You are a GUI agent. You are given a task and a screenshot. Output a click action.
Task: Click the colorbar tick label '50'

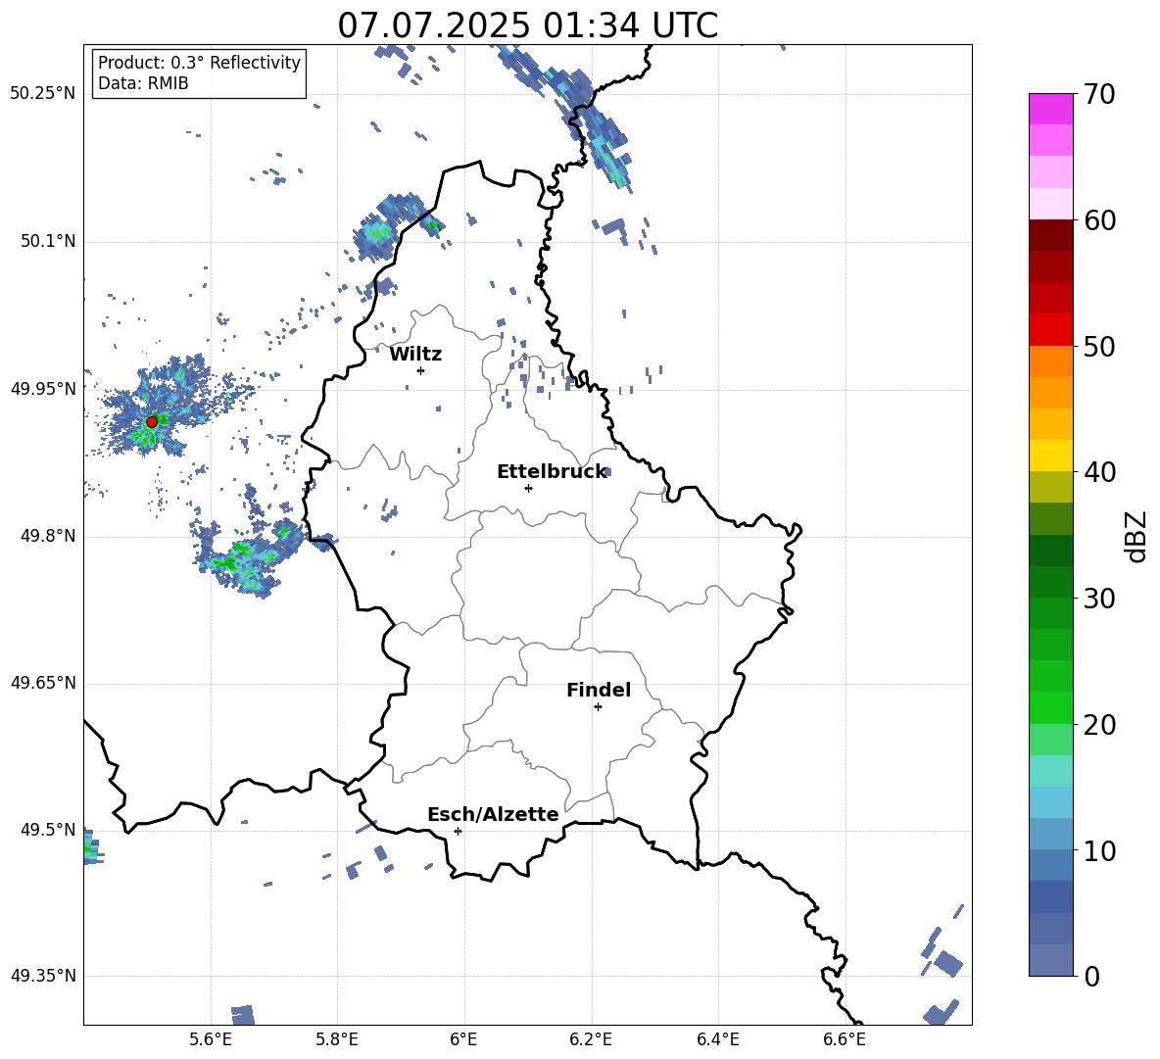pos(1099,347)
